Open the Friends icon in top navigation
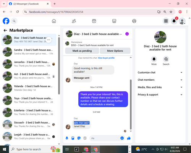The height and width of the screenshot is (153, 191). [74, 21]
